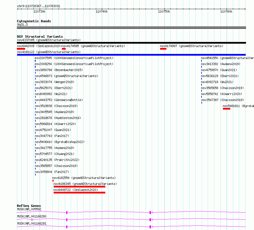This screenshot has height=230, width=254.
Task: Open the nsv3933074 Wenger2019 label
Action: point(55,82)
